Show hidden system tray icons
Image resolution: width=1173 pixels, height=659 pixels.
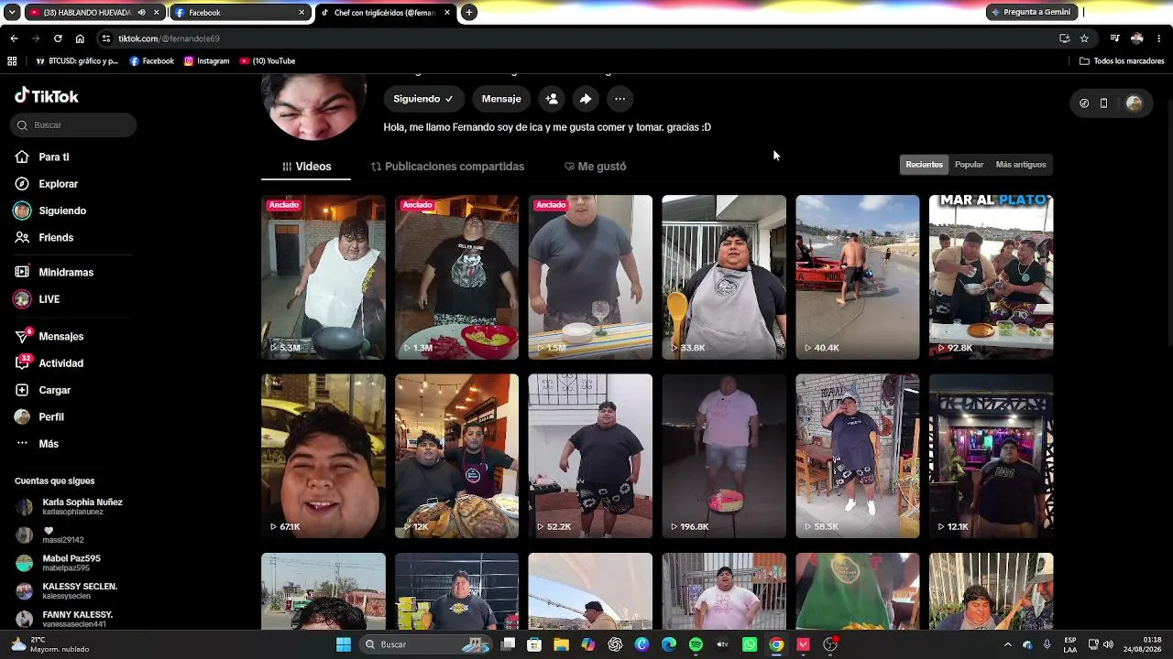coord(1008,644)
